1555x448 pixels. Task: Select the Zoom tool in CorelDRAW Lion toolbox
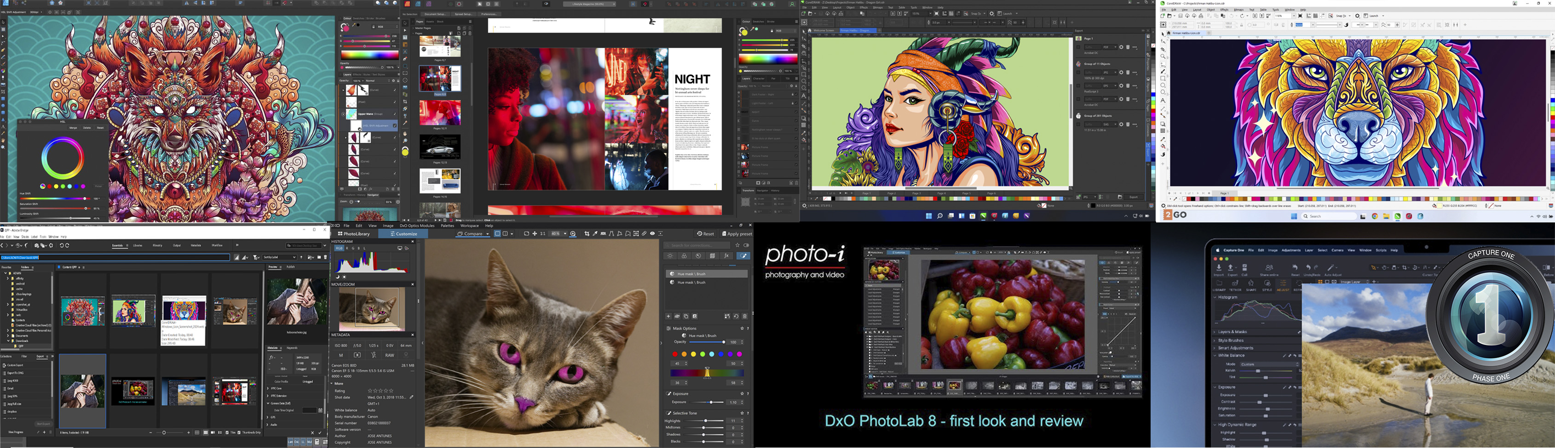pos(1163,57)
